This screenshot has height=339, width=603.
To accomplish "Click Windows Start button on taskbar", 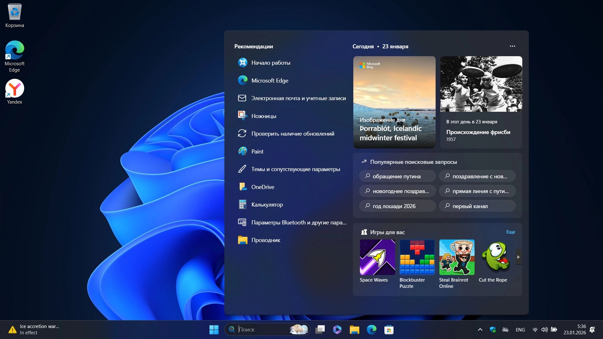I will (x=214, y=330).
